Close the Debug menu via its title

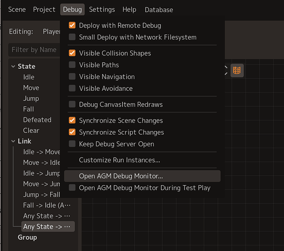point(72,10)
